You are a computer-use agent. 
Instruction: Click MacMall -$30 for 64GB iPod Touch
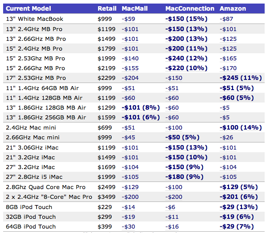tap(128, 226)
